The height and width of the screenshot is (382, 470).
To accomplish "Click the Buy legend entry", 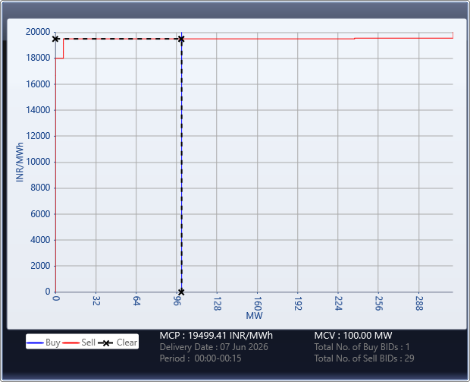I will pyautogui.click(x=43, y=343).
